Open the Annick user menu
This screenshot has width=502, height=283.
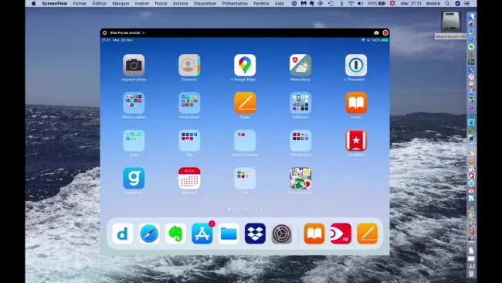[432, 4]
